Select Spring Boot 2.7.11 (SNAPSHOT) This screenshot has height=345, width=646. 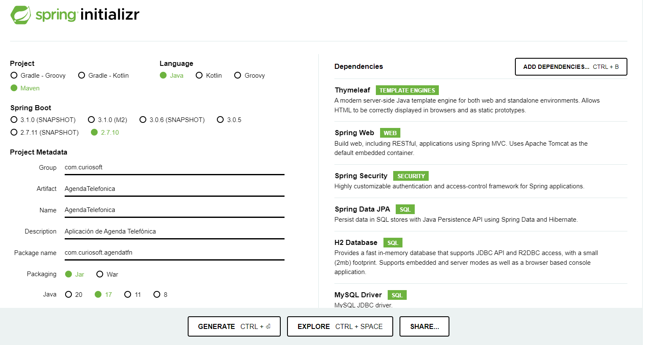tap(14, 133)
